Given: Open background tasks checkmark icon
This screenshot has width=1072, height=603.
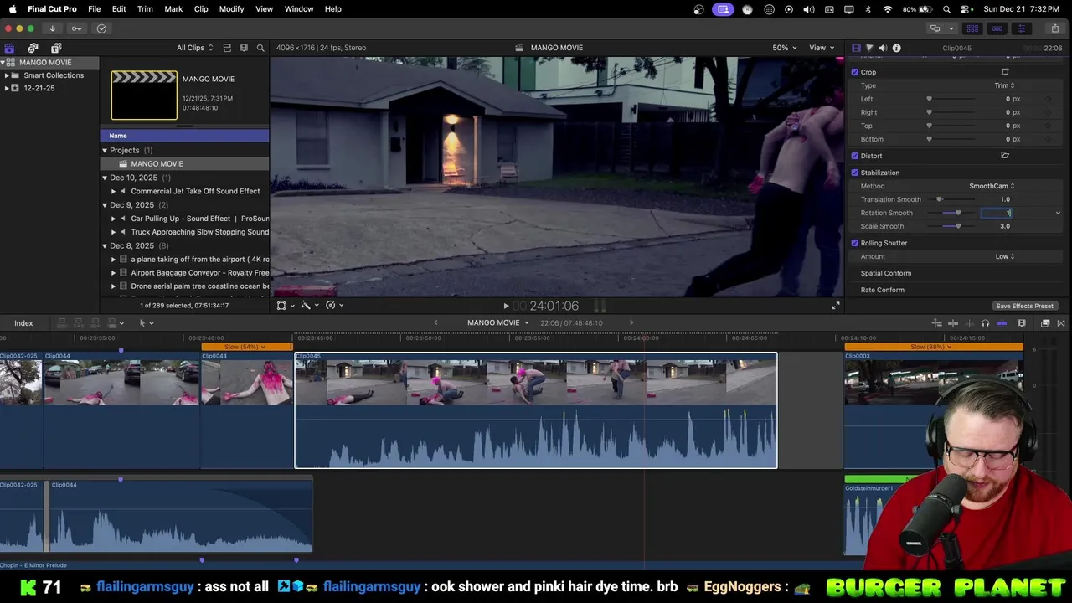Looking at the screenshot, I should click(x=101, y=28).
